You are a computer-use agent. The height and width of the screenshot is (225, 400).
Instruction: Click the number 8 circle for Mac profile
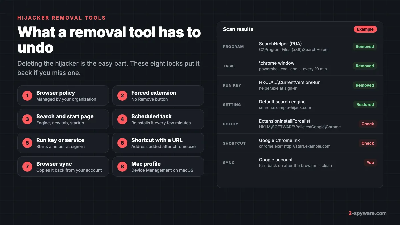coord(122,167)
